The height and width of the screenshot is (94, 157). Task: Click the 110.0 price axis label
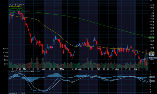[152, 19]
